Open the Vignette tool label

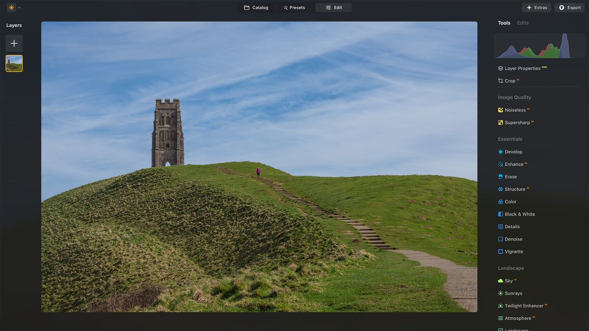(514, 252)
